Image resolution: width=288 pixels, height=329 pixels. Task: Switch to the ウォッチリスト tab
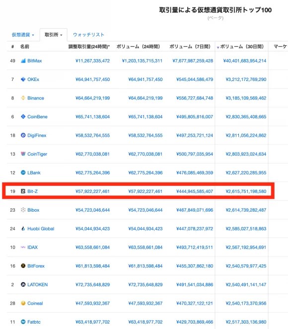88,35
